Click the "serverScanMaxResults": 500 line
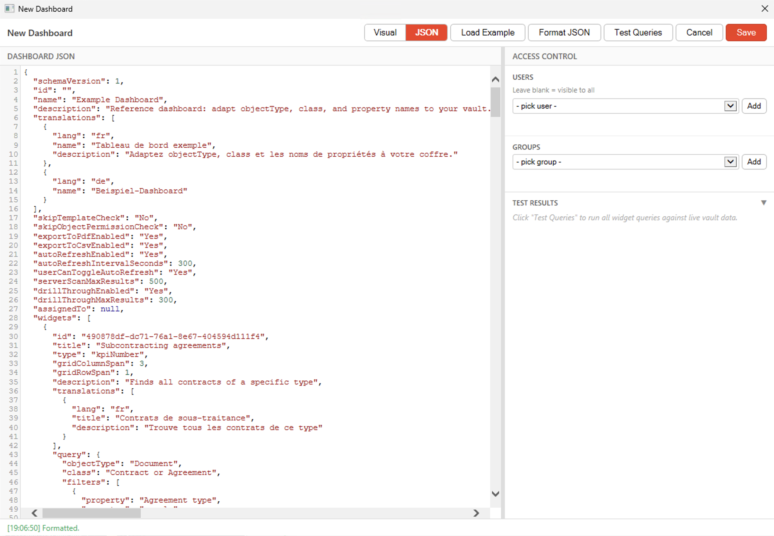The image size is (774, 536). [100, 281]
